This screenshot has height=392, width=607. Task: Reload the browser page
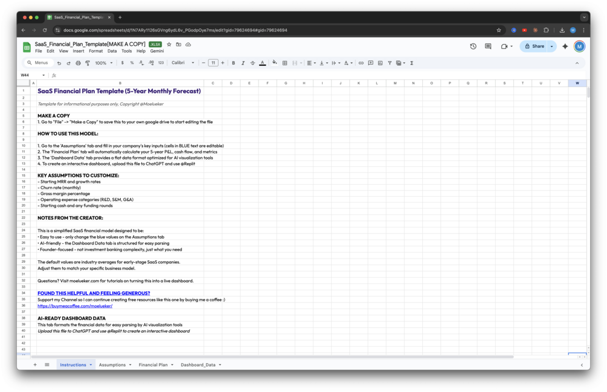pos(45,30)
